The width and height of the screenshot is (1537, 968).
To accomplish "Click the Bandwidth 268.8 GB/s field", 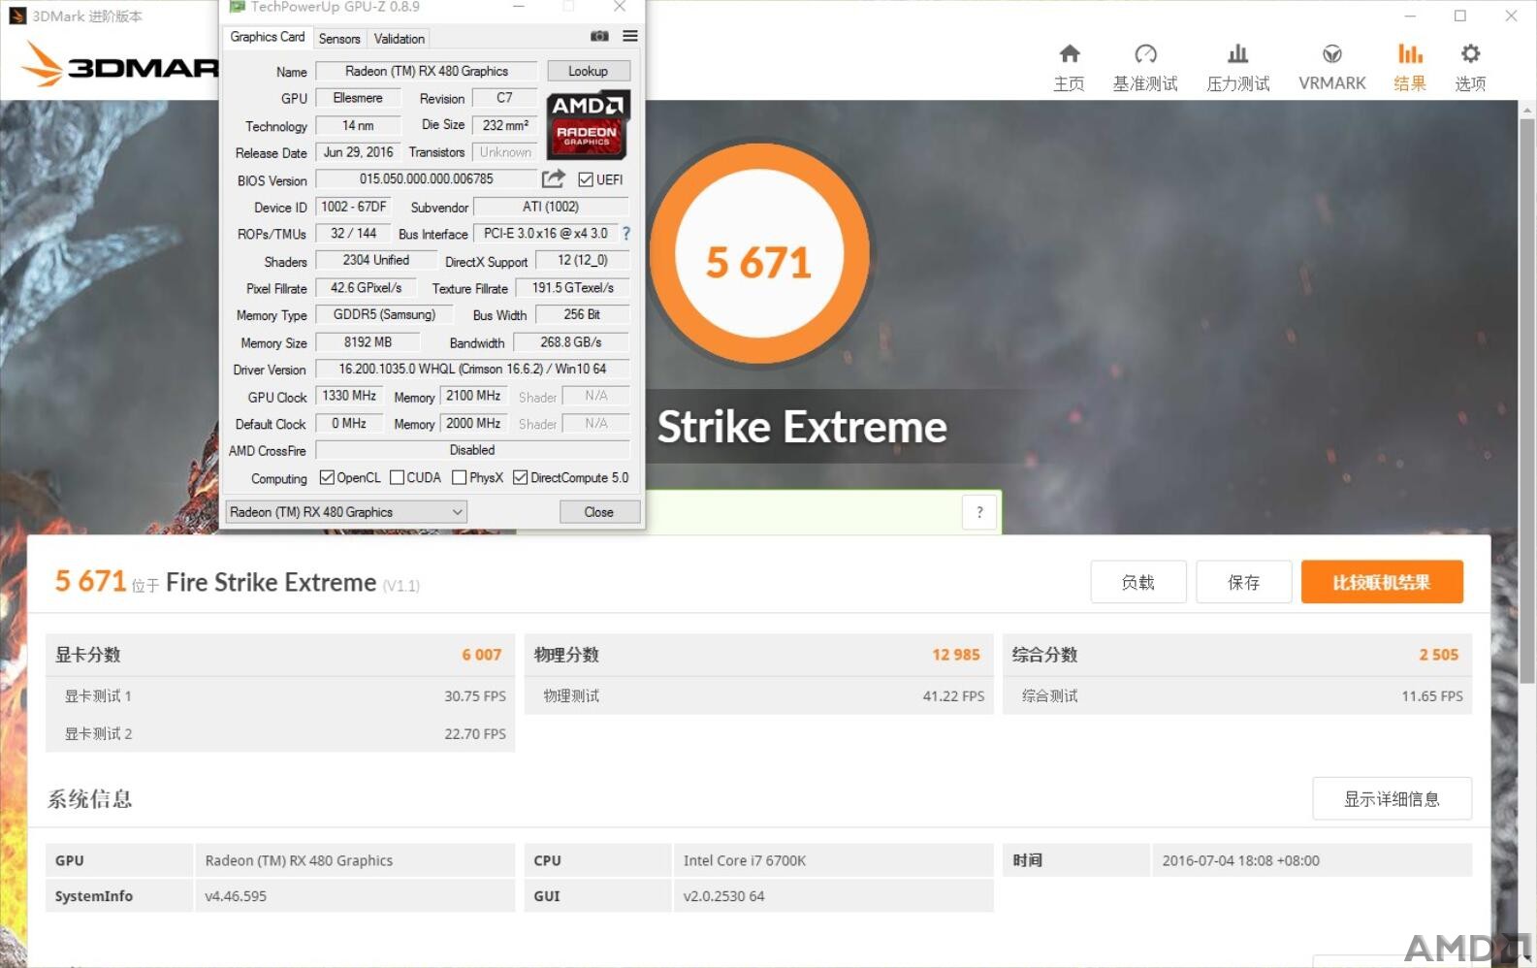I will click(571, 342).
